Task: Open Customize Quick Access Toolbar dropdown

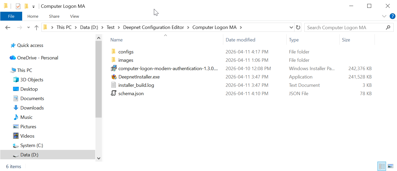Action: coord(33,7)
